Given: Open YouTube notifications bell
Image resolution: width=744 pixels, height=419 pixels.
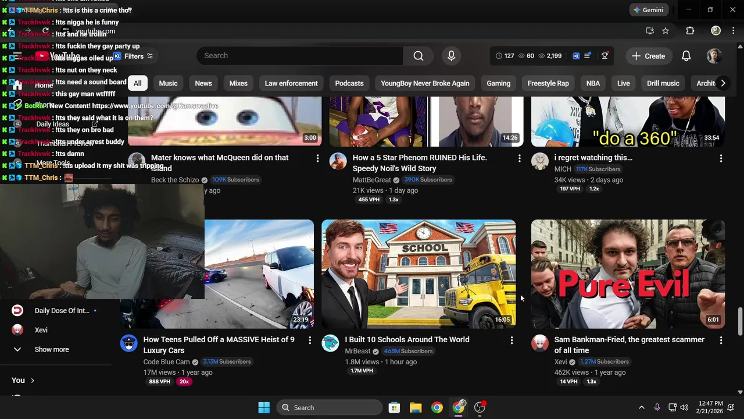Looking at the screenshot, I should (686, 56).
